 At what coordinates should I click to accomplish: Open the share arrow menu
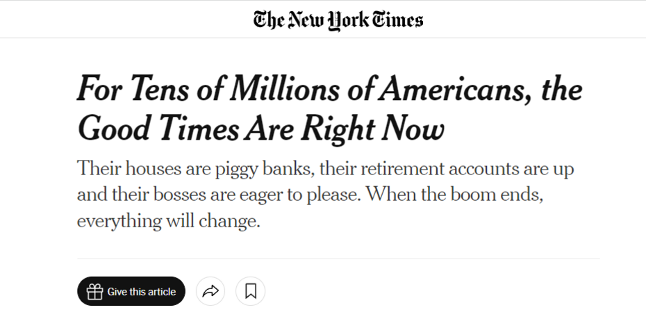click(210, 292)
